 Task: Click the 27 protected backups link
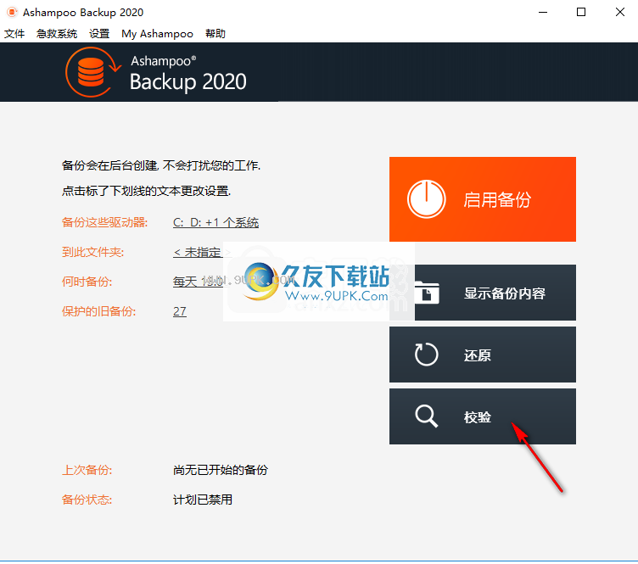pyautogui.click(x=180, y=311)
